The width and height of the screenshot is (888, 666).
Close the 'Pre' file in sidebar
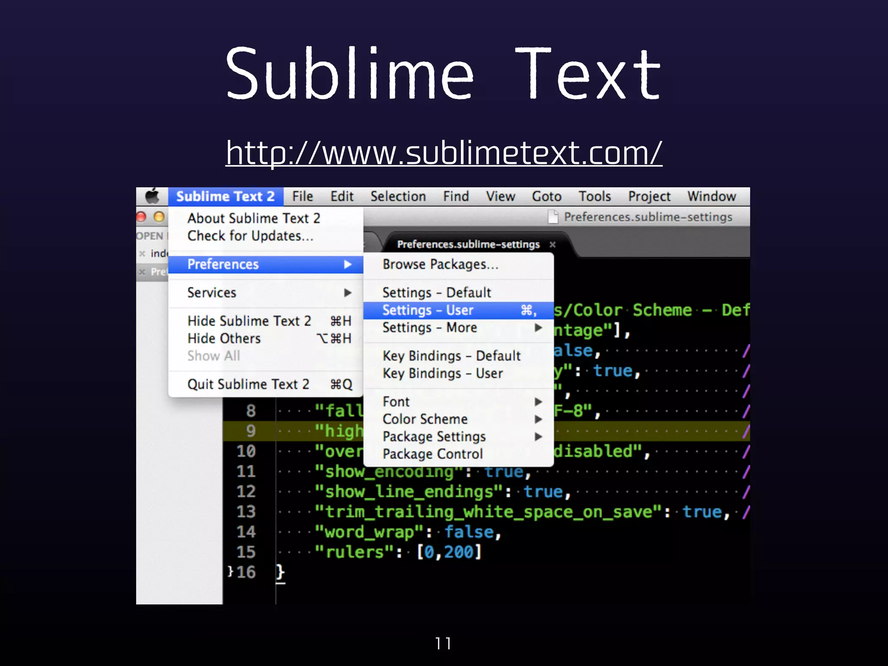pos(142,272)
